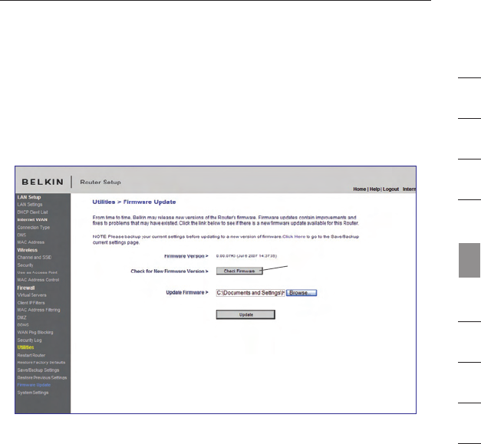Open the DDNS settings
The width and height of the screenshot is (481, 444).
[x=23, y=324]
